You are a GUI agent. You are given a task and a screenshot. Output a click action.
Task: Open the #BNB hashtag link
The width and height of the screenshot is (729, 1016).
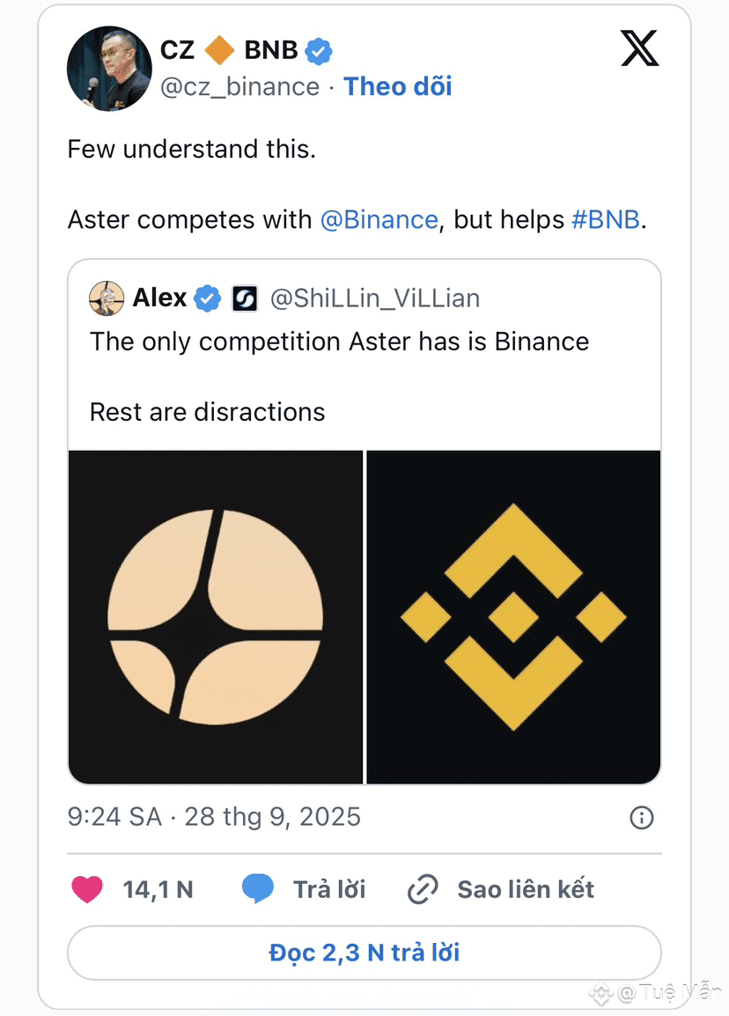pyautogui.click(x=606, y=219)
